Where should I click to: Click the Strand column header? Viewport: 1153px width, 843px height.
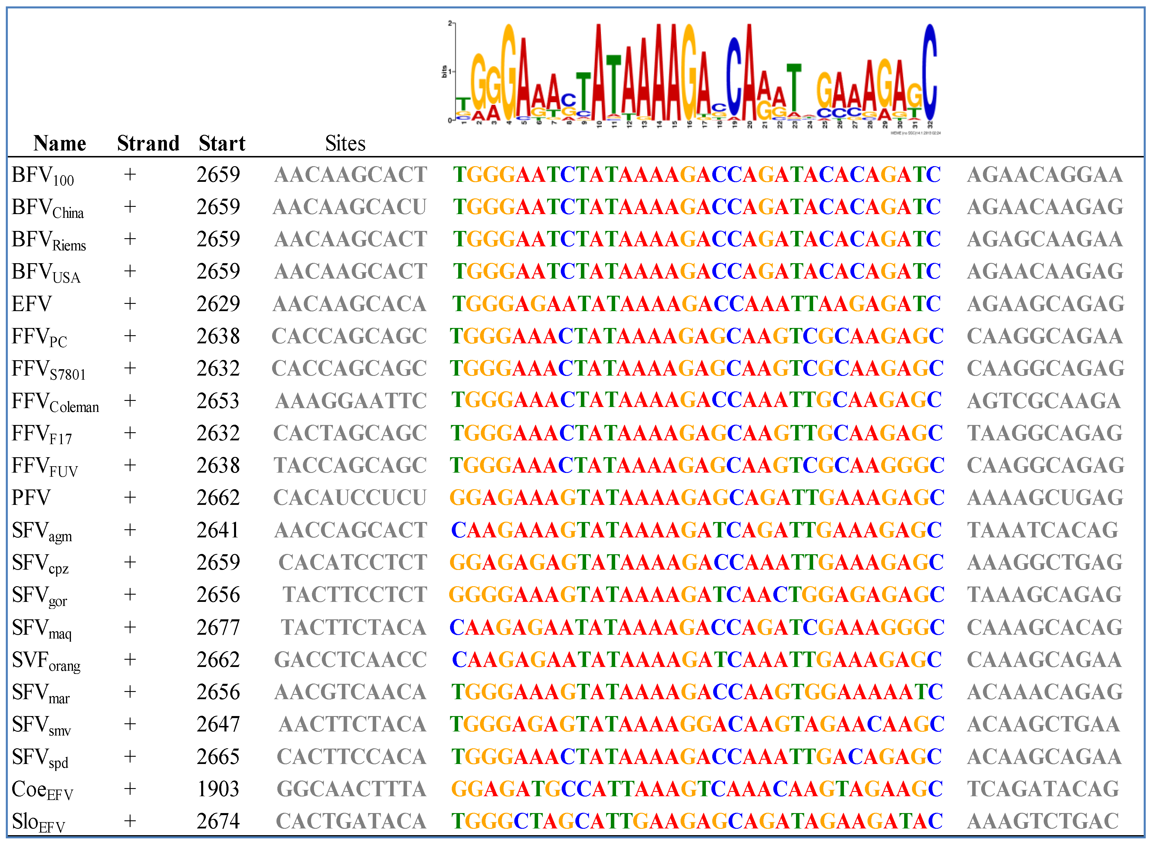coord(148,144)
